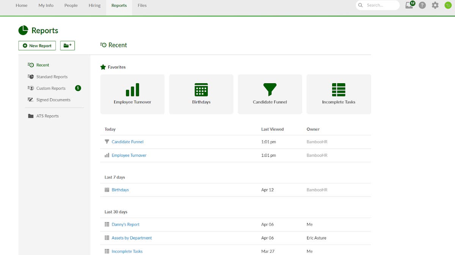The height and width of the screenshot is (255, 455).
Task: Switch to the Home tab
Action: (21, 5)
